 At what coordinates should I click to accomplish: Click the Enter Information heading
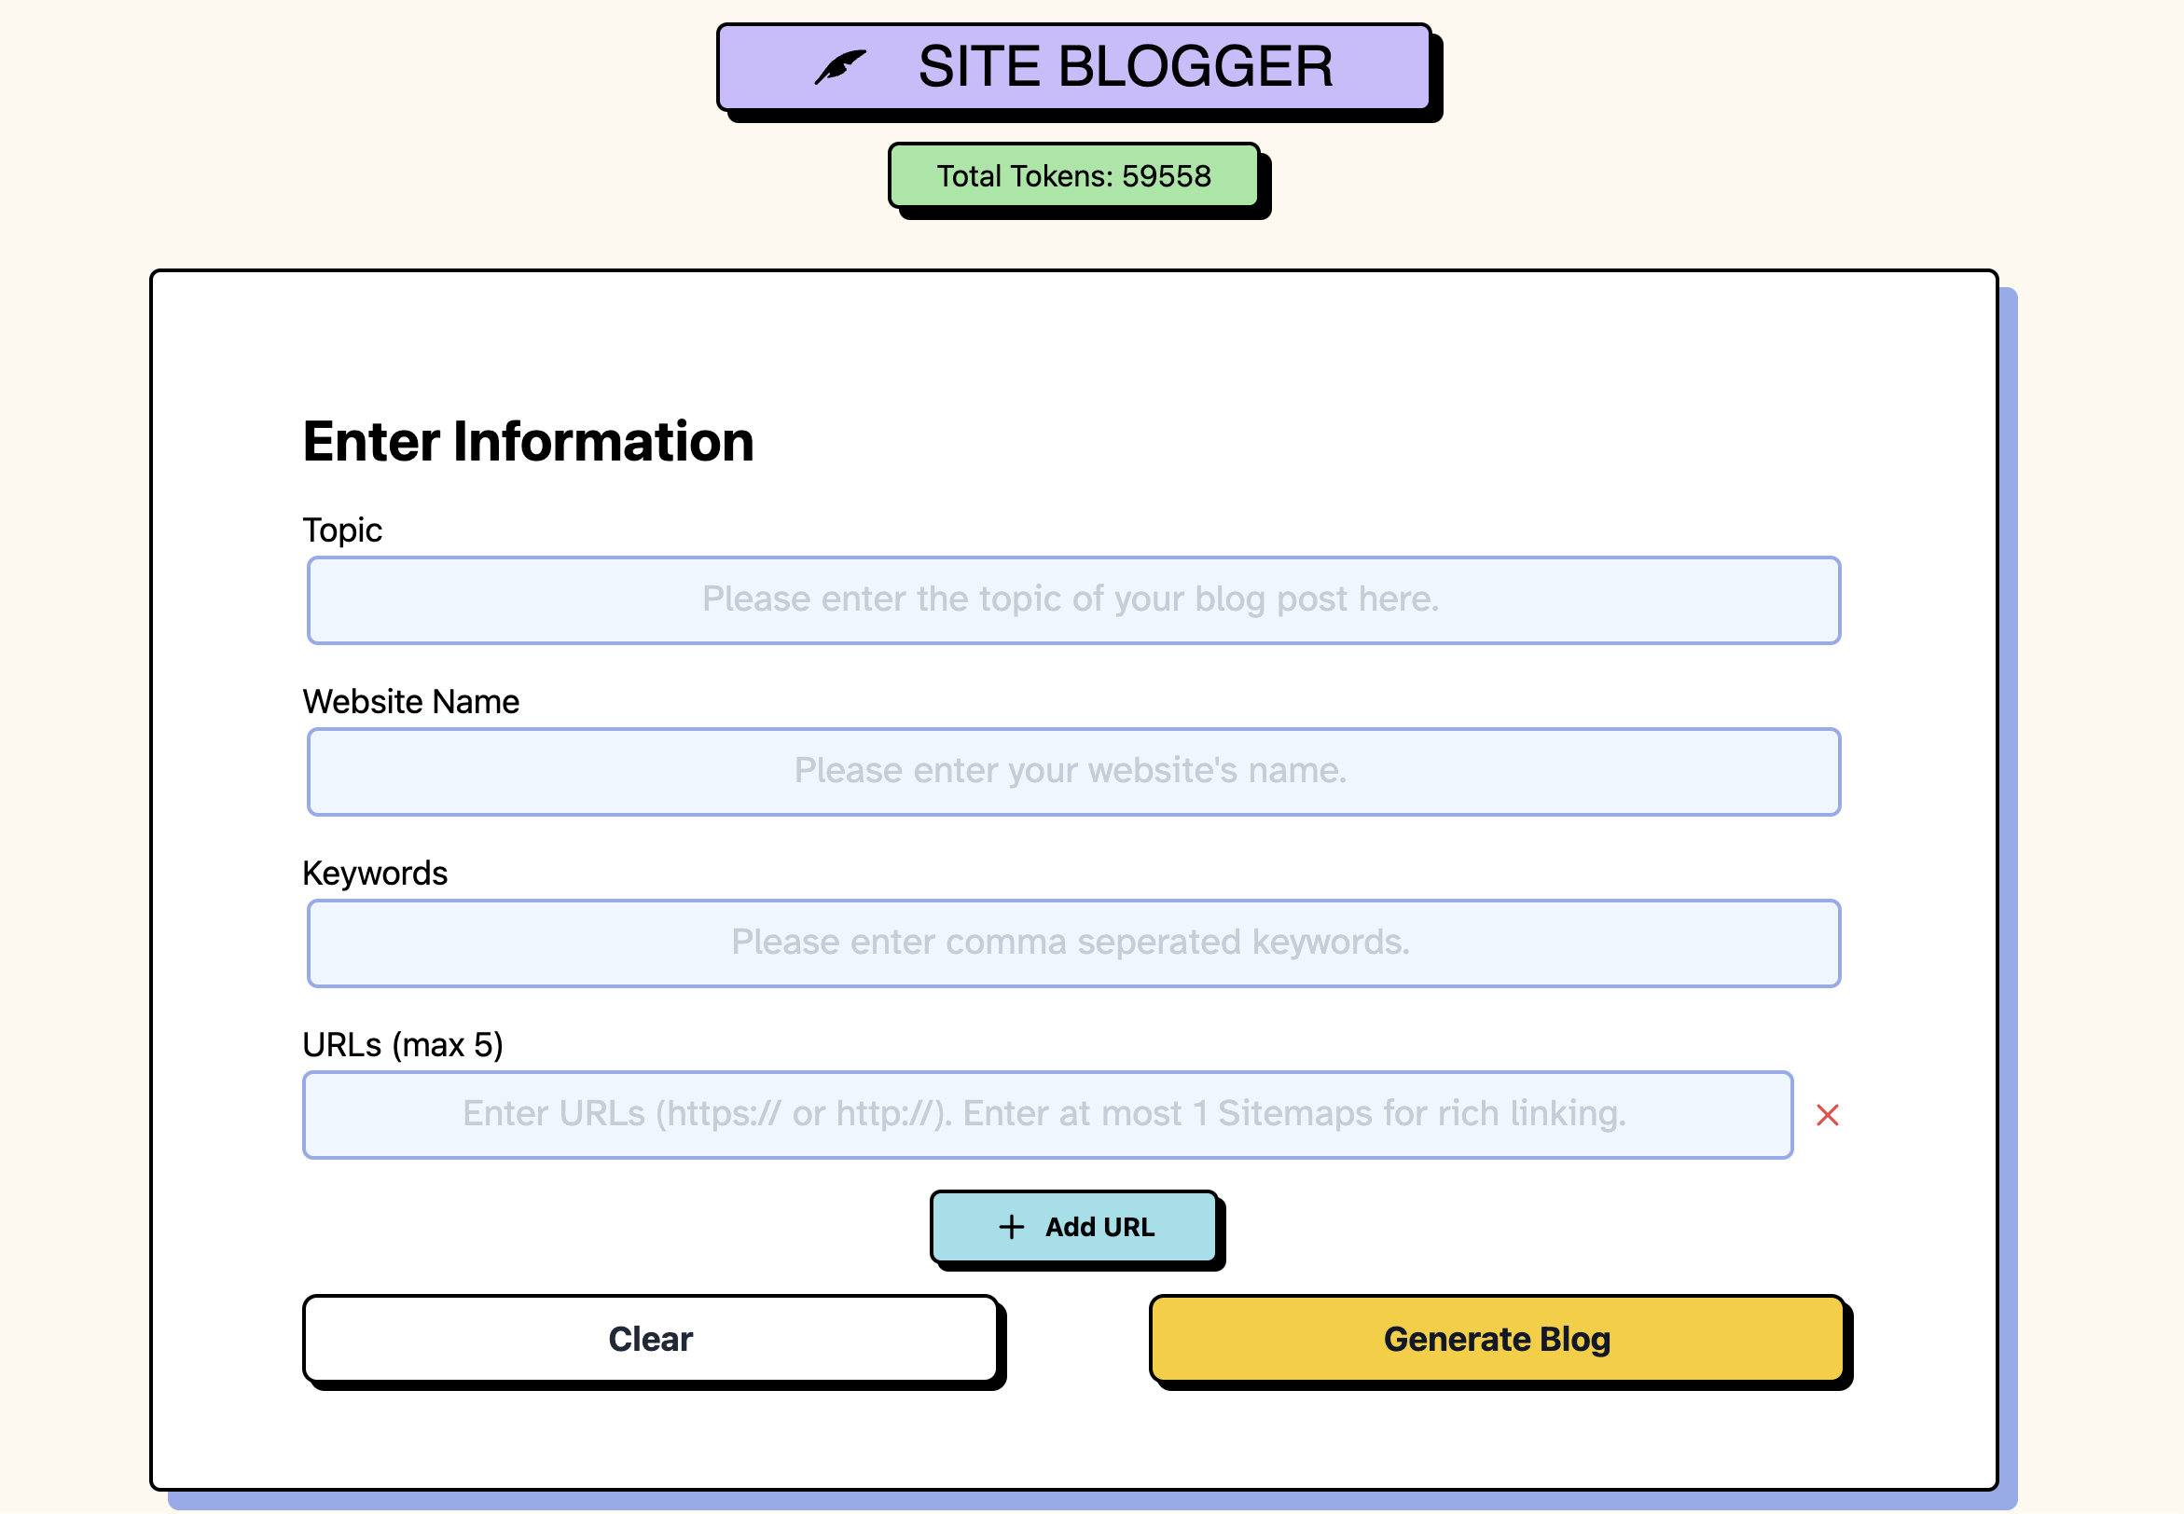point(528,442)
